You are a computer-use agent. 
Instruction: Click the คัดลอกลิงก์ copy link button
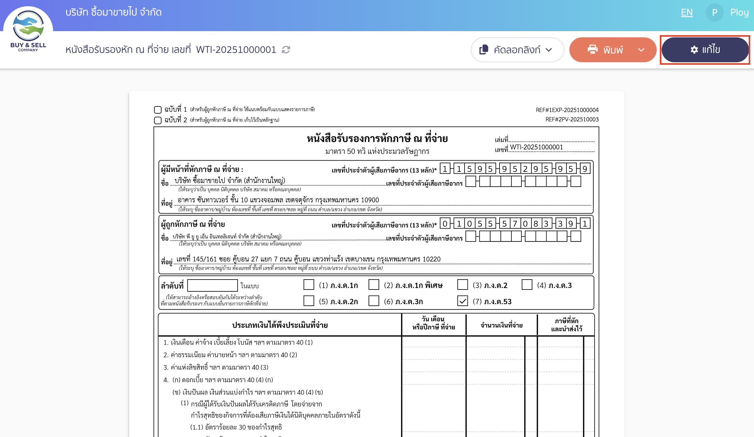coord(517,49)
